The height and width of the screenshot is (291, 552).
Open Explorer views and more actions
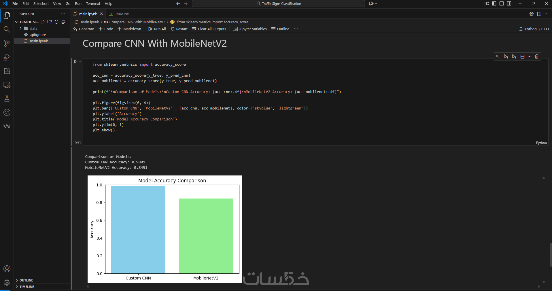(x=63, y=14)
